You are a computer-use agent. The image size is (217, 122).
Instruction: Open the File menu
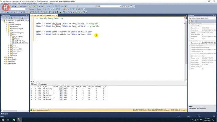click(2, 4)
